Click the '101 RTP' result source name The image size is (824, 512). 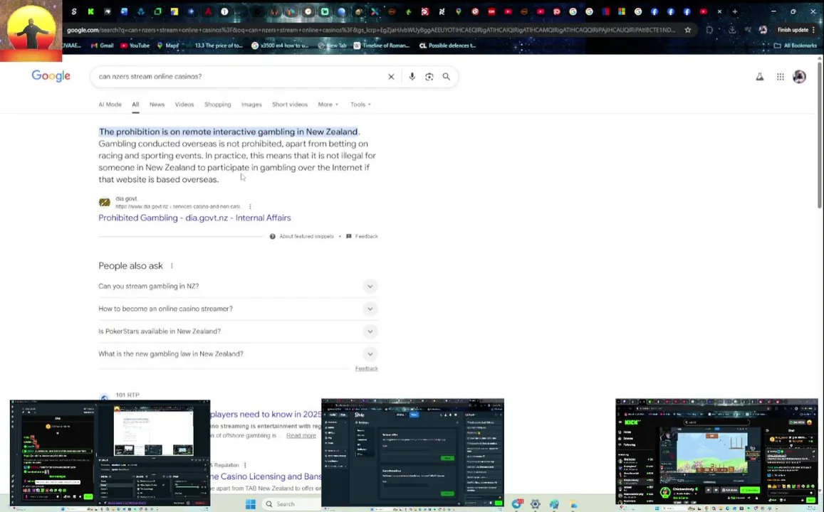(127, 395)
